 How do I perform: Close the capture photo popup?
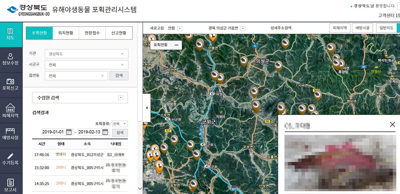point(392,124)
